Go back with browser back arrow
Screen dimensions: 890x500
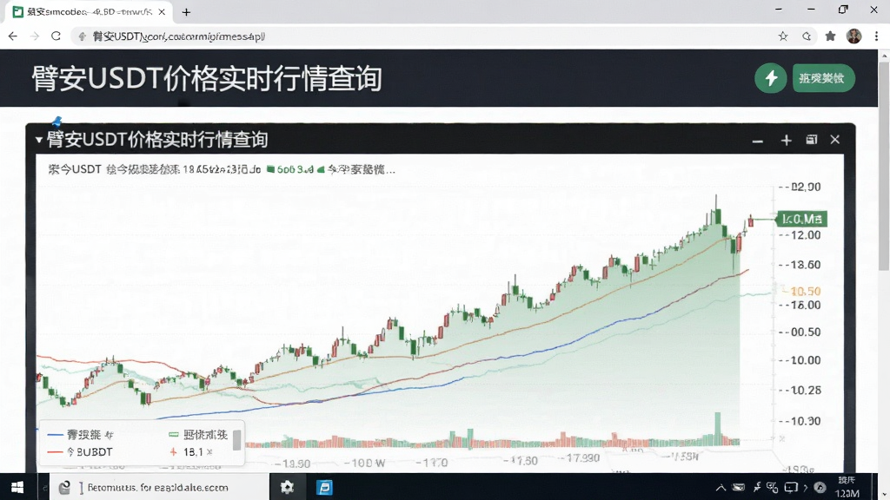pos(12,36)
